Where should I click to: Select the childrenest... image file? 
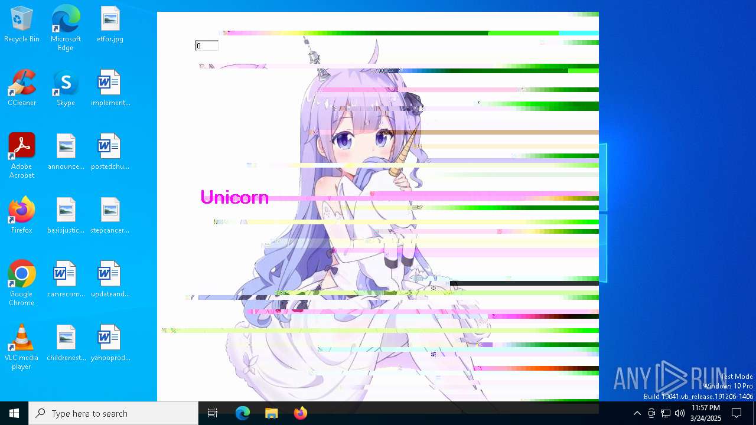click(x=66, y=344)
